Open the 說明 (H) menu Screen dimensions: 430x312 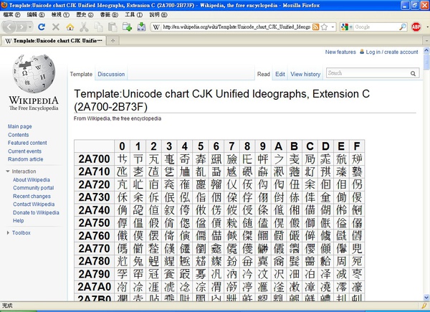coord(158,15)
